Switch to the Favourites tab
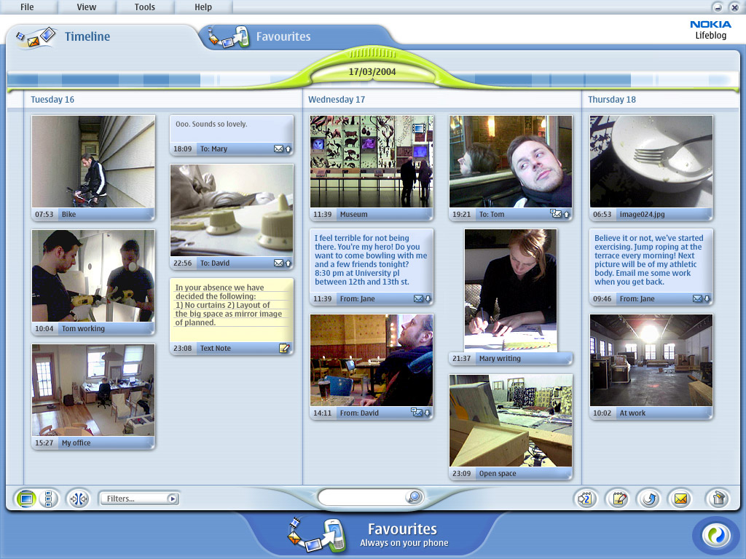Viewport: 746px width, 559px height. tap(283, 36)
